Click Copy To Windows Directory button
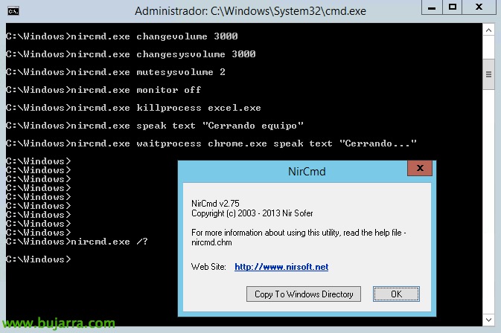 tap(304, 294)
